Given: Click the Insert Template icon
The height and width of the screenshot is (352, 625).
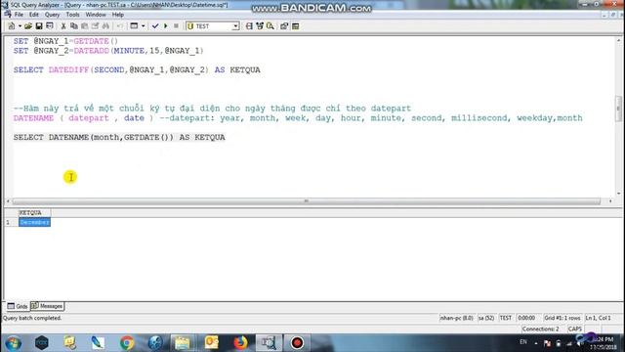Looking at the screenshot, I should point(50,26).
